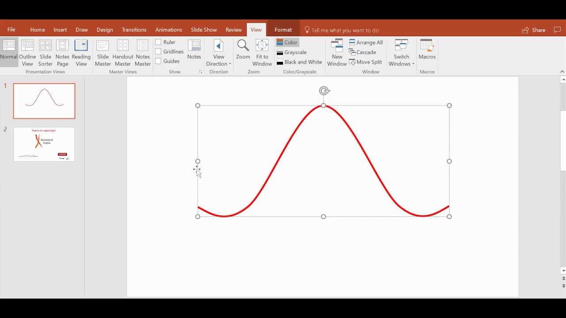Click the Share button
566x318 pixels.
(x=533, y=30)
